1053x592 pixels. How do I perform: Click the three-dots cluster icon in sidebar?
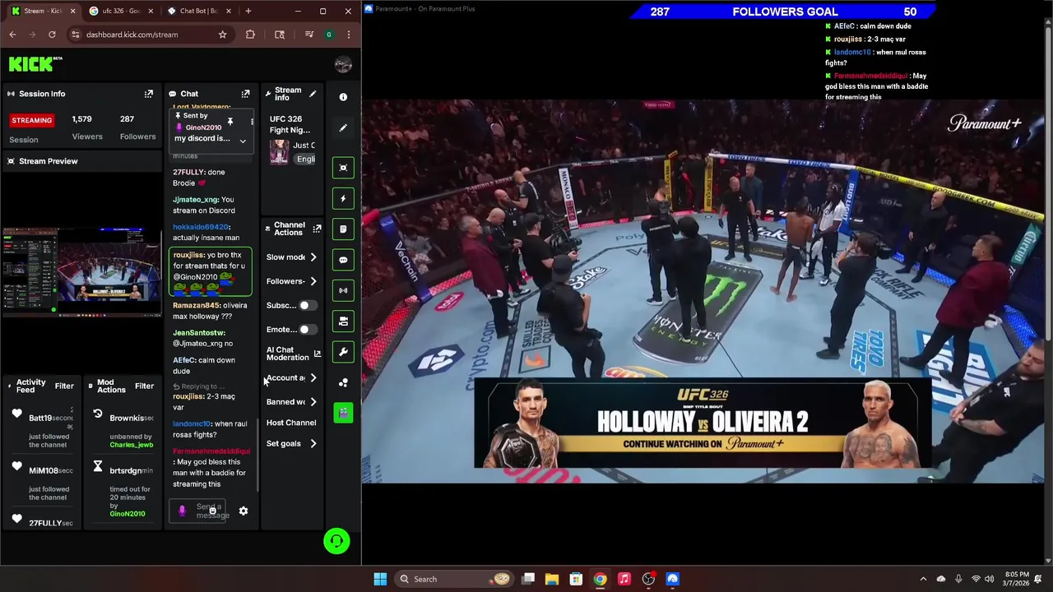coord(343,382)
